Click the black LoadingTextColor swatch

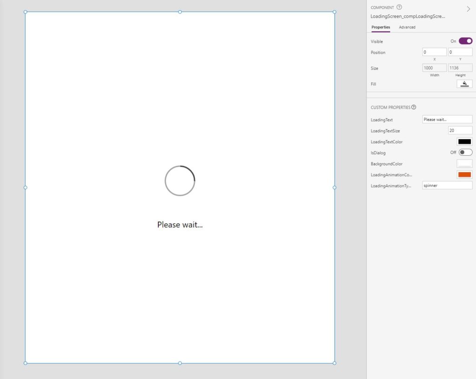coord(464,141)
